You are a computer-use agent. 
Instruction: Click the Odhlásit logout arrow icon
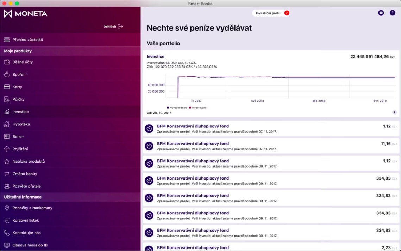pyautogui.click(x=120, y=27)
